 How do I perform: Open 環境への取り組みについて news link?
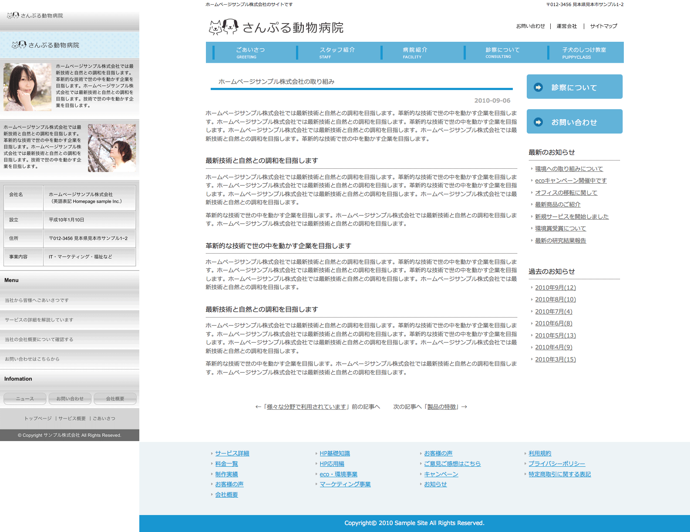click(569, 169)
